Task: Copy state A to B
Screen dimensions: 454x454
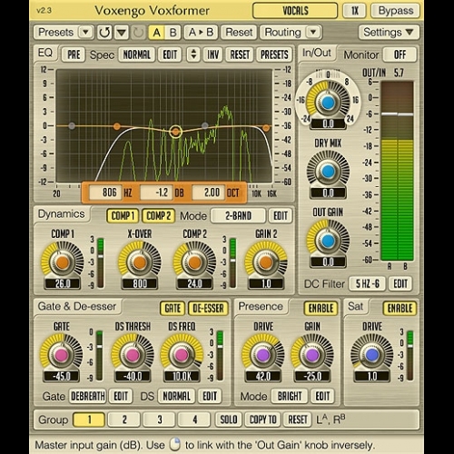Action: [201, 33]
